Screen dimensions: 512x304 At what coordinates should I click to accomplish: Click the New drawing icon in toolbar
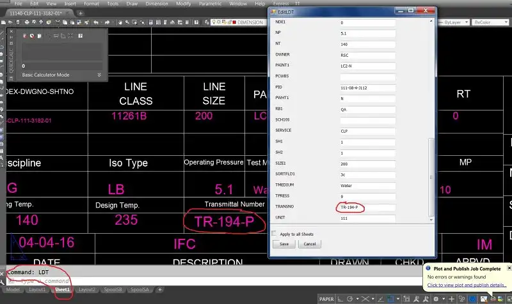point(3,22)
